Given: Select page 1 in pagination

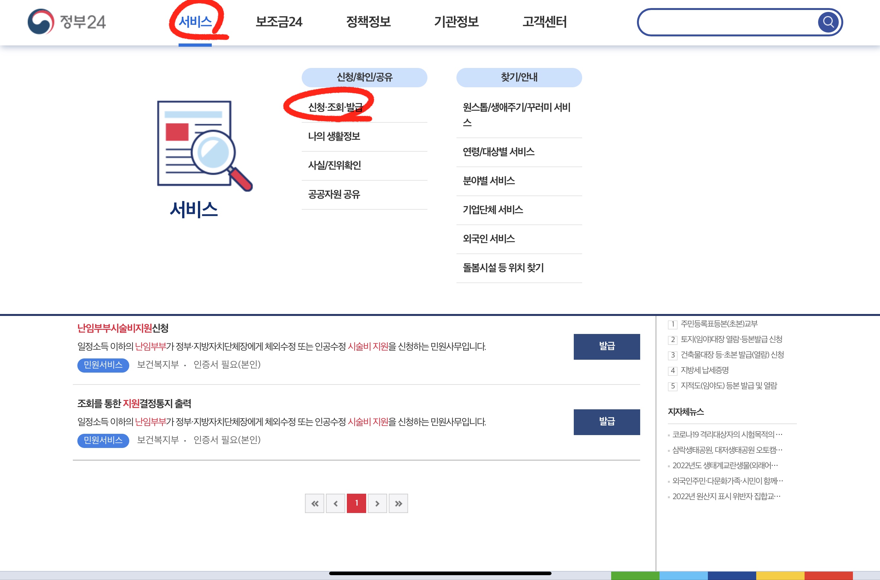Looking at the screenshot, I should point(356,503).
